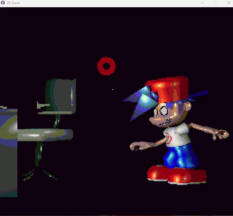Click the 3D Boyfriend character with red cap

click(175, 130)
